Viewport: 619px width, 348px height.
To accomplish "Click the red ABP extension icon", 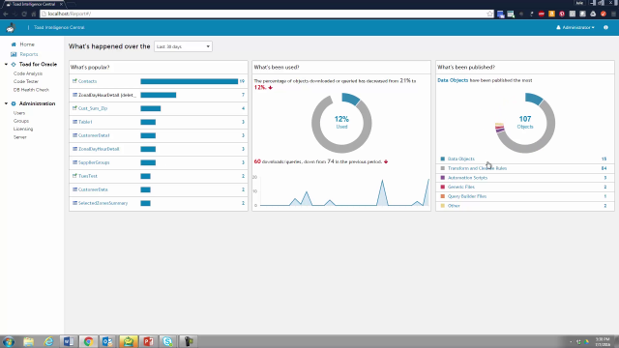I will click(x=542, y=14).
